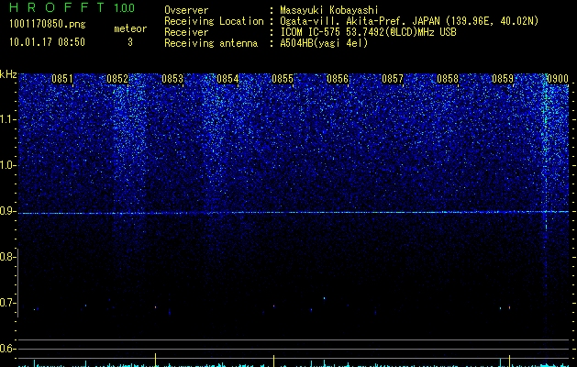Click the 'Receiver' field label

click(x=186, y=32)
